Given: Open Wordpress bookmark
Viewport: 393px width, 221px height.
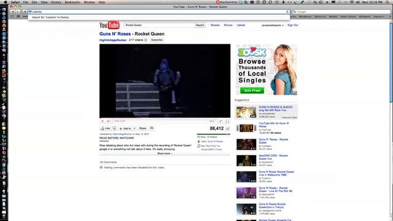Looking at the screenshot, I should (x=305, y=17).
